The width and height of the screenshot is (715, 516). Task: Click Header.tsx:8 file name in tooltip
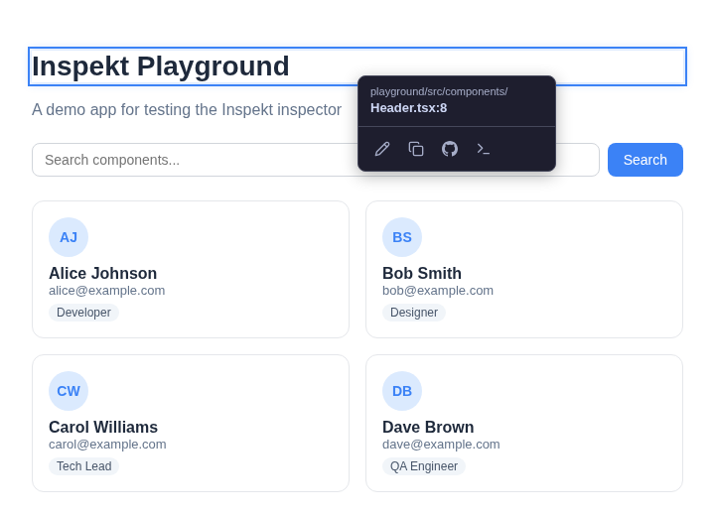coord(408,108)
